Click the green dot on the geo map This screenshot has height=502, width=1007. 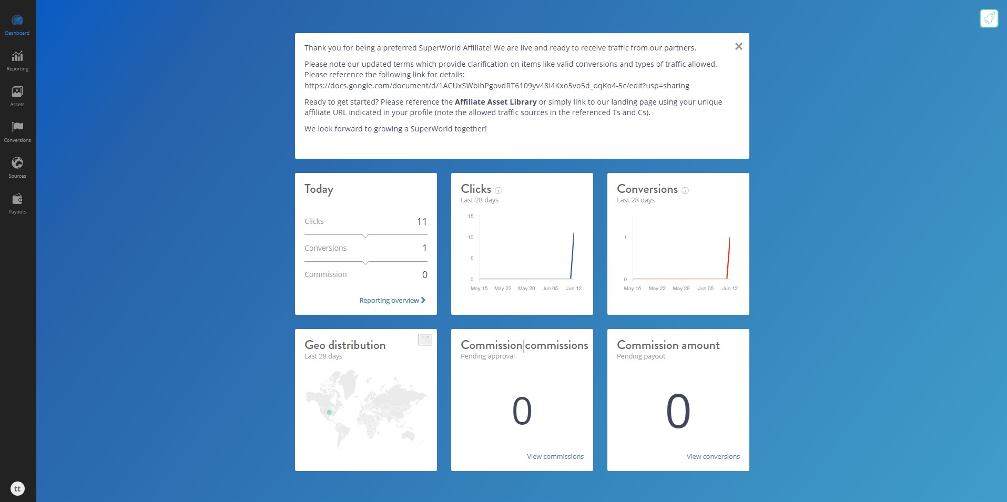coord(329,413)
